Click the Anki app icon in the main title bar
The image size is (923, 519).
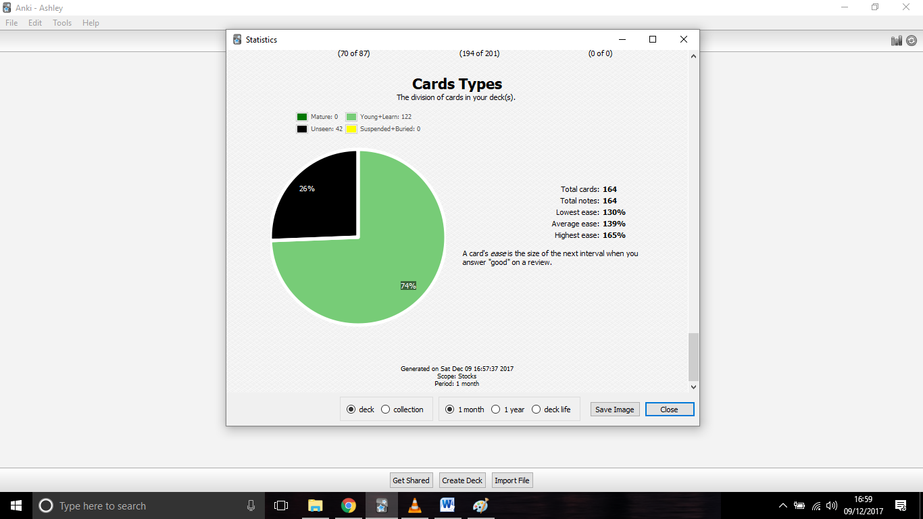pyautogui.click(x=7, y=8)
